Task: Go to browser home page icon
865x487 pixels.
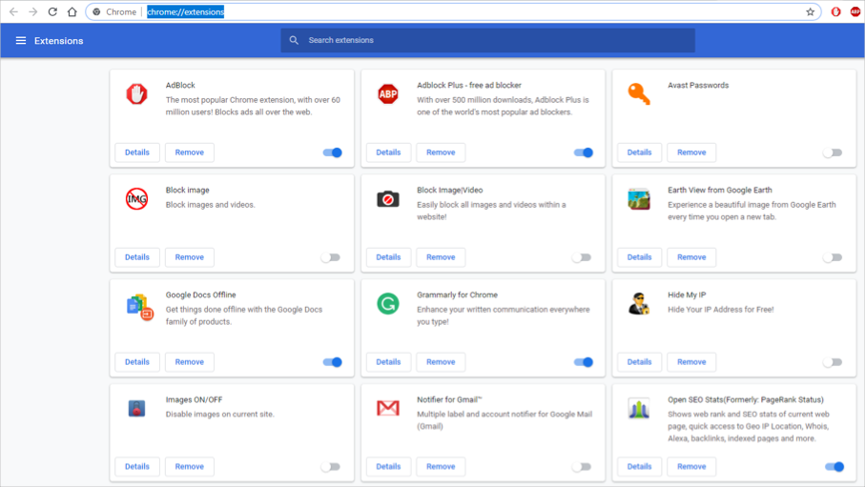Action: point(72,12)
